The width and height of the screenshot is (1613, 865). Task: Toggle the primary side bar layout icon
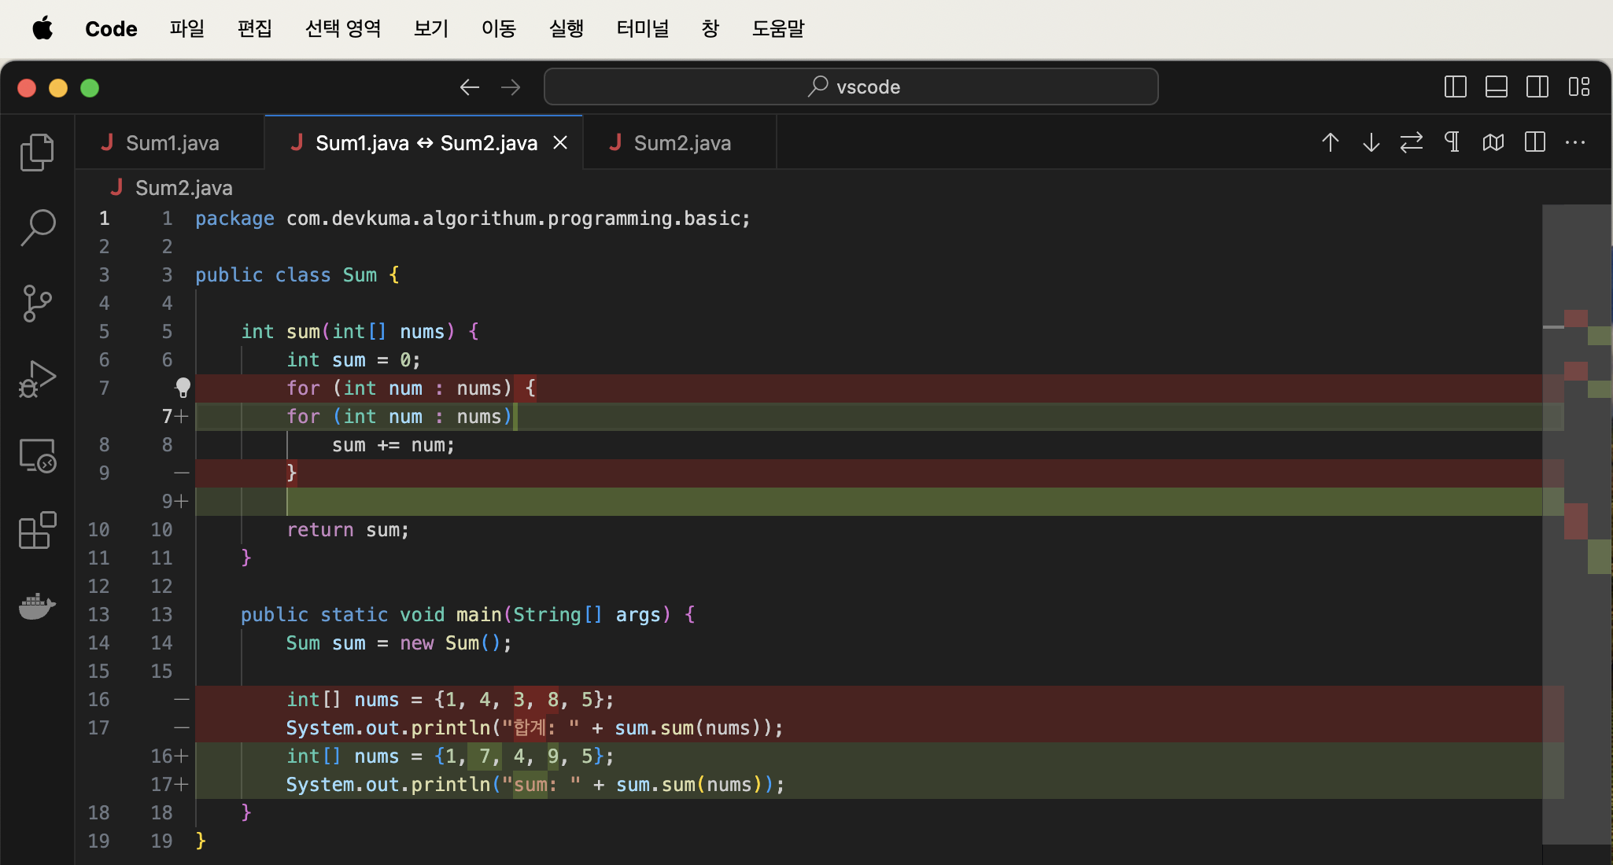1456,86
